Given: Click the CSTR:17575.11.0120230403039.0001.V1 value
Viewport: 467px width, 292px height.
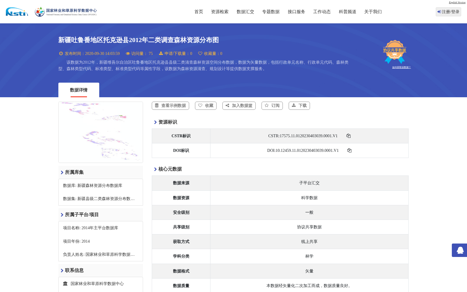Looking at the screenshot, I should 303,136.
